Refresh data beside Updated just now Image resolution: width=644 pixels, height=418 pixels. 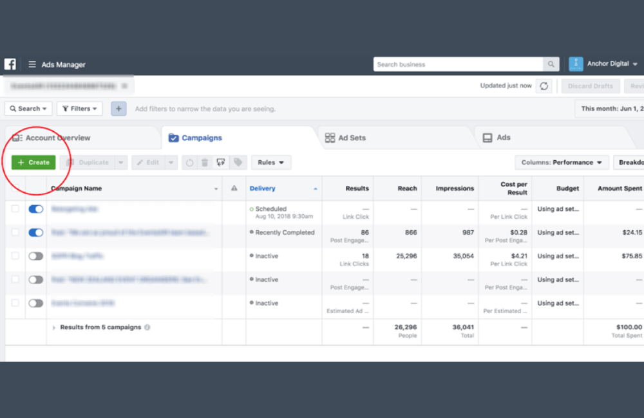(544, 86)
